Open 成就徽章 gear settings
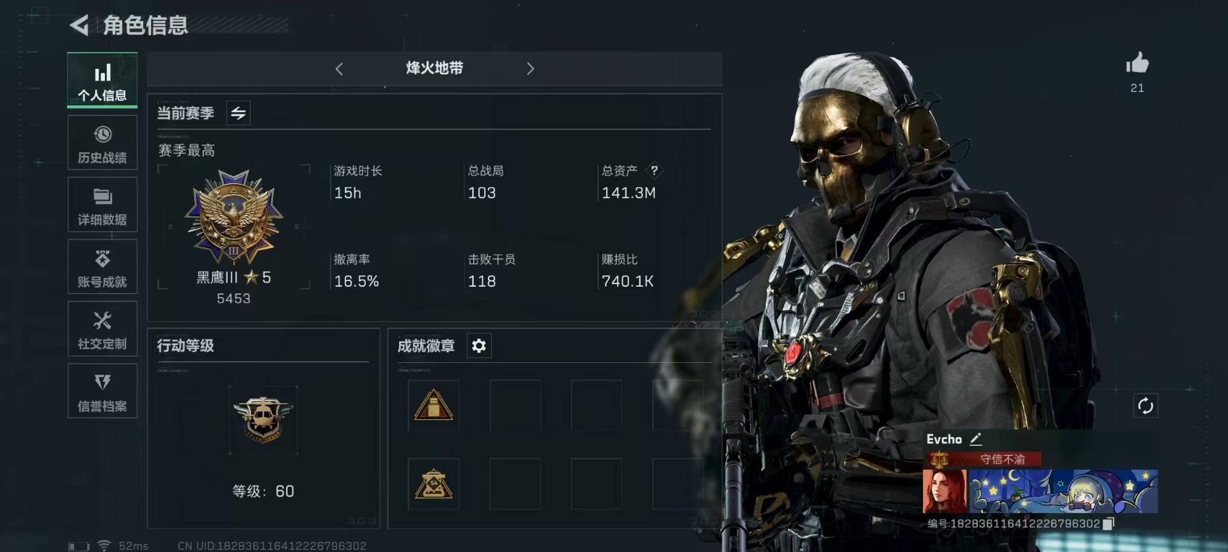The height and width of the screenshot is (552, 1228). pos(479,346)
